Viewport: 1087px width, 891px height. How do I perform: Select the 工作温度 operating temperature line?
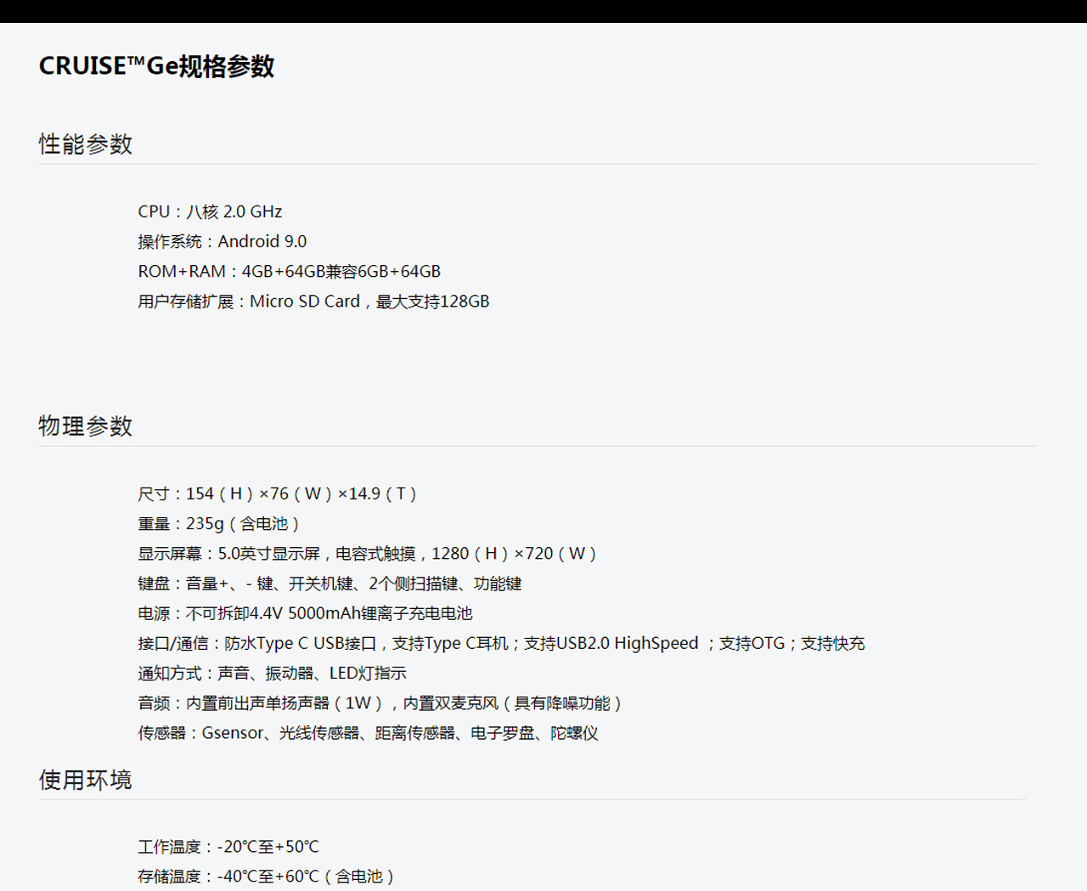(228, 846)
